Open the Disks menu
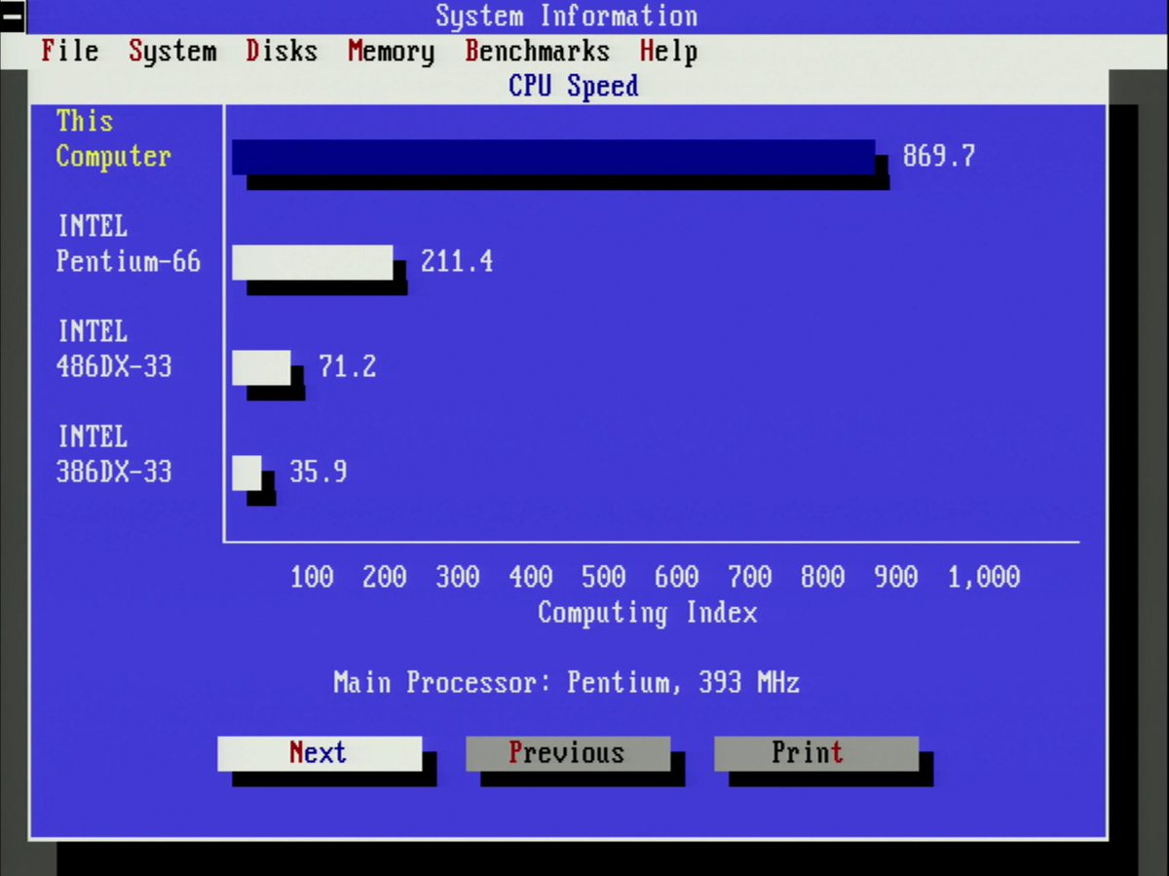Viewport: 1169px width, 876px height. click(x=282, y=51)
